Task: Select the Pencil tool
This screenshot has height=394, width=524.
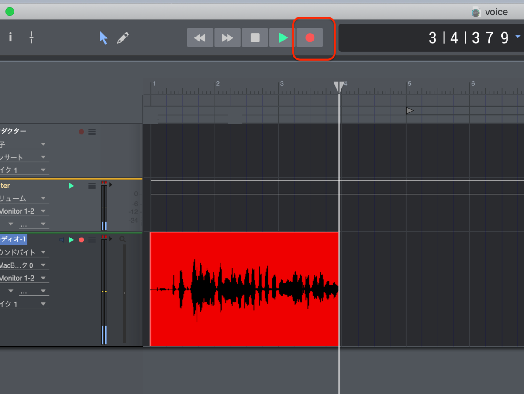Action: 123,38
